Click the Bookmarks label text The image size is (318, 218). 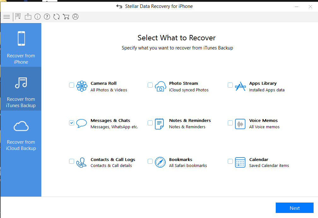(181, 159)
